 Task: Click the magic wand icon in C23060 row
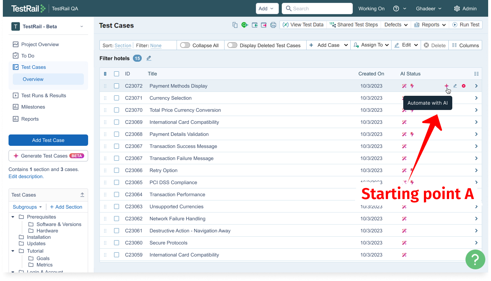[x=404, y=243]
